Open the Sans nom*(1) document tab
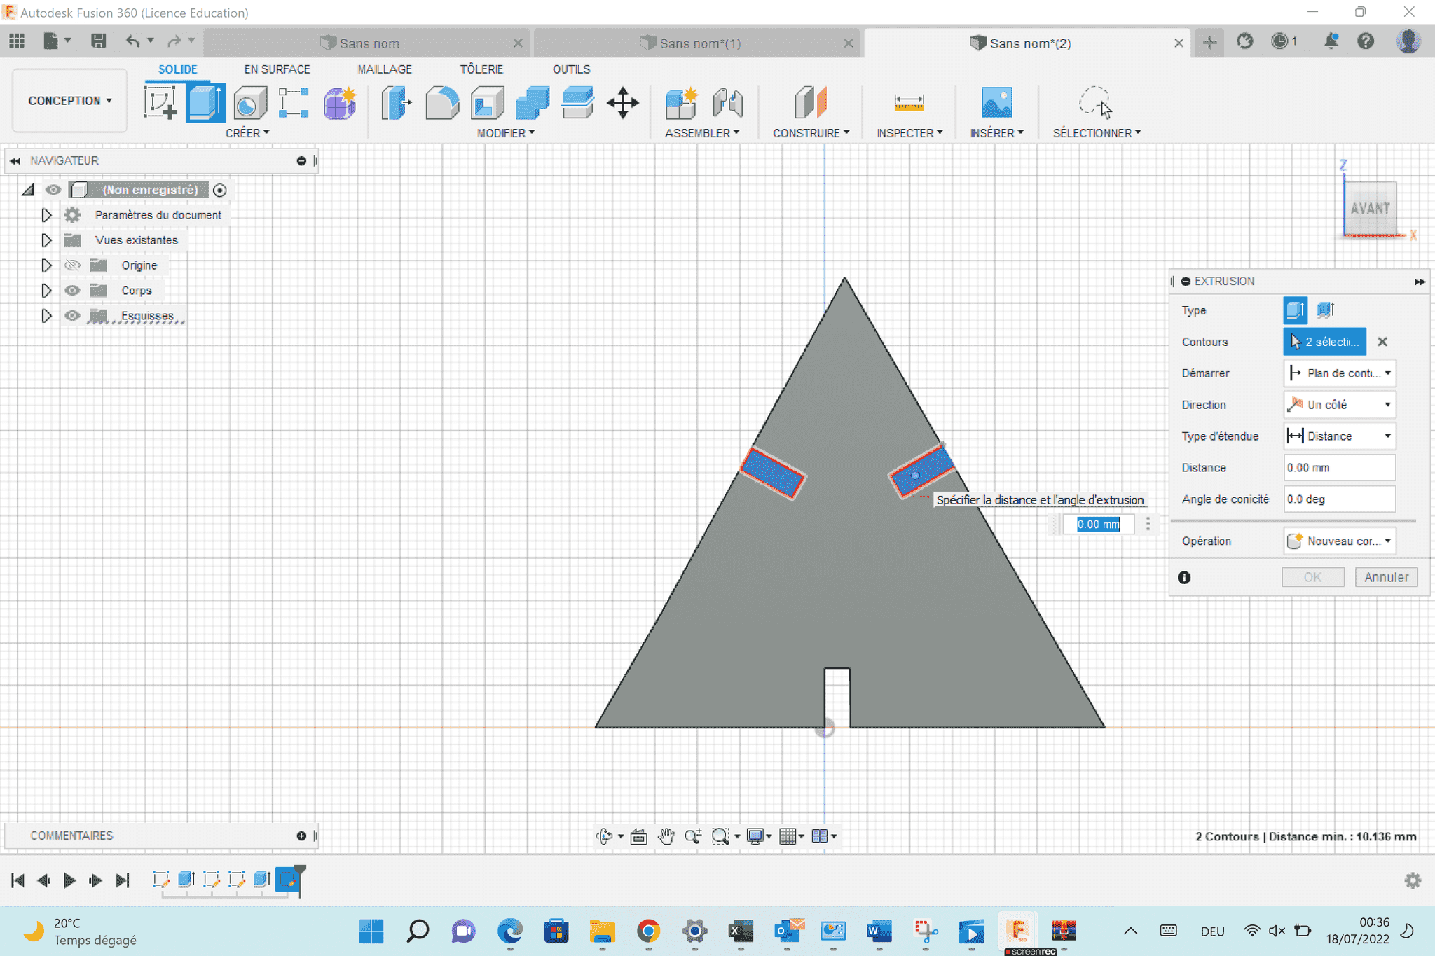The width and height of the screenshot is (1435, 956). pos(699,43)
